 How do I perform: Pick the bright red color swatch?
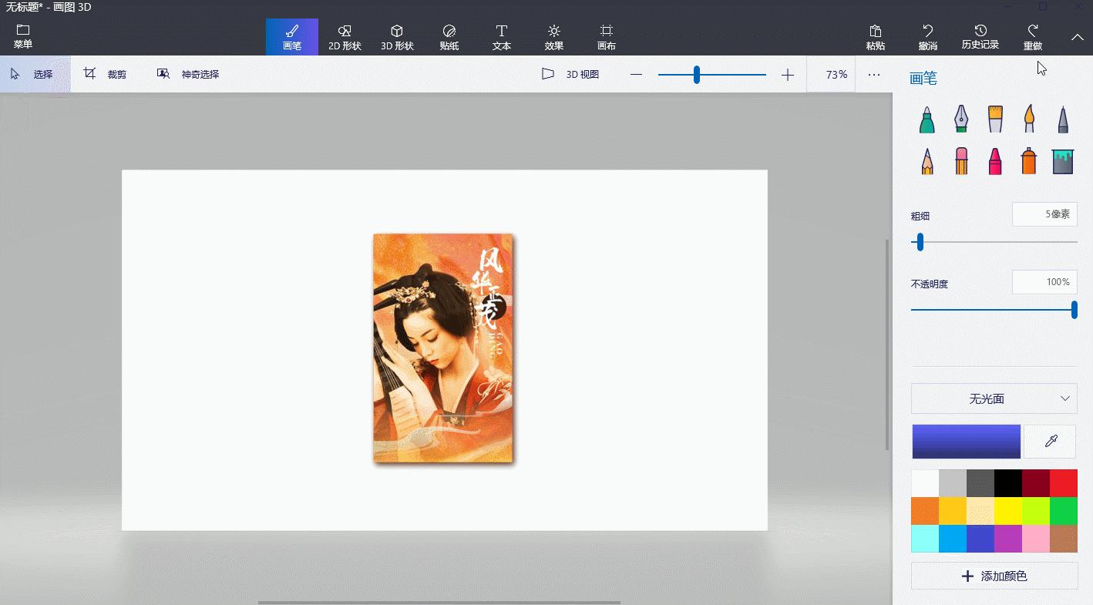pyautogui.click(x=1064, y=483)
